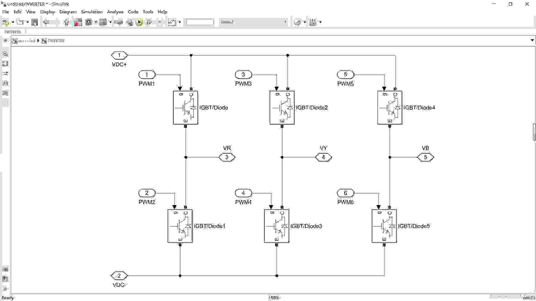
Task: Click the Model Advisor checkmark icon
Action: tap(298, 22)
